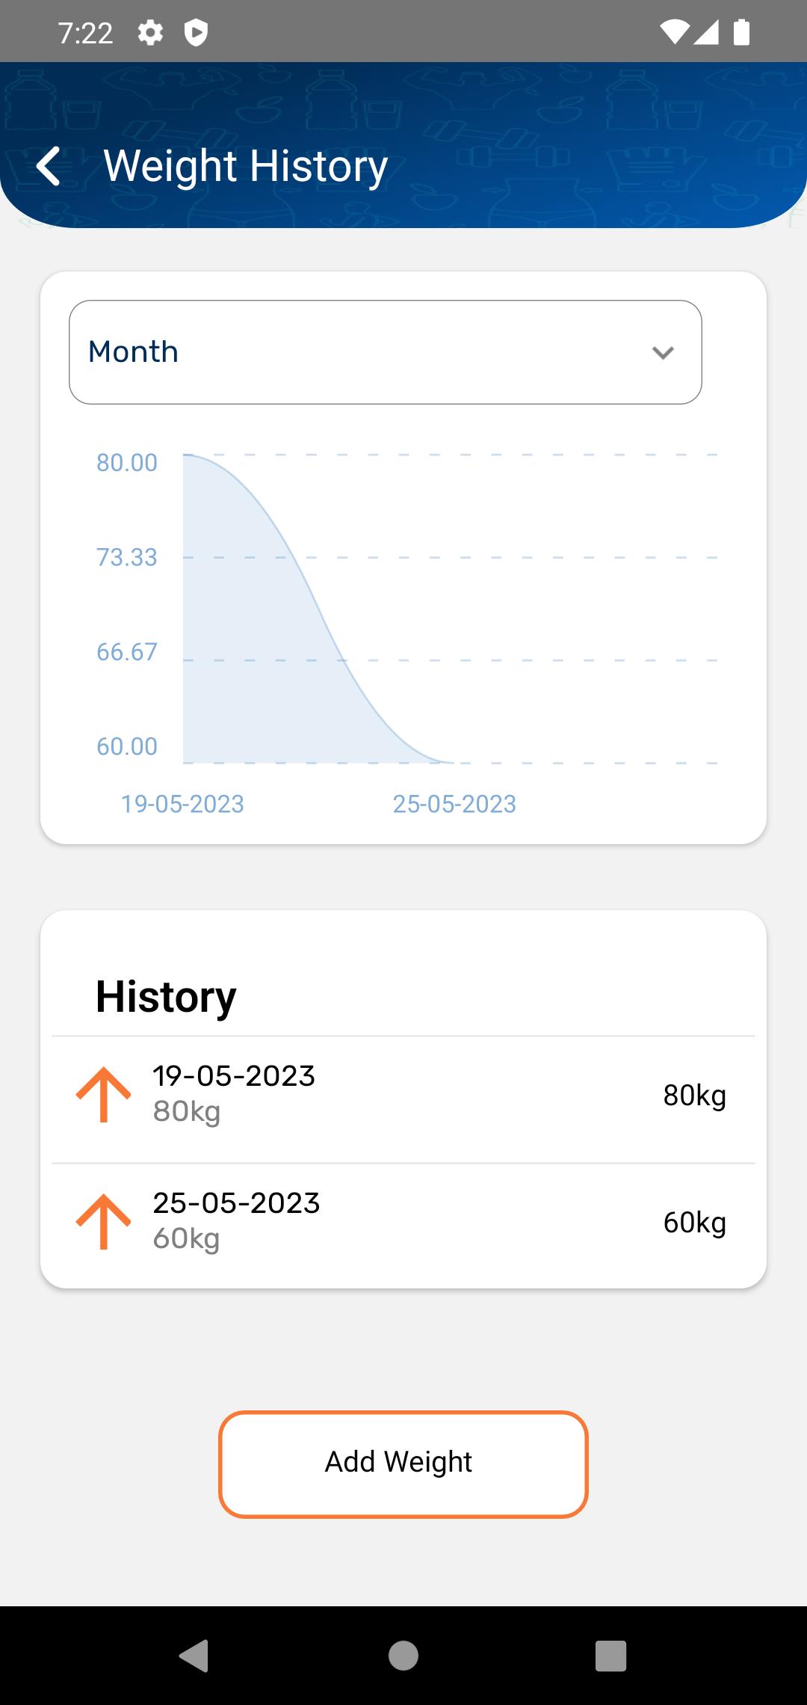Select the 25-05-2023 history entry date
This screenshot has width=807, height=1705.
236,1203
